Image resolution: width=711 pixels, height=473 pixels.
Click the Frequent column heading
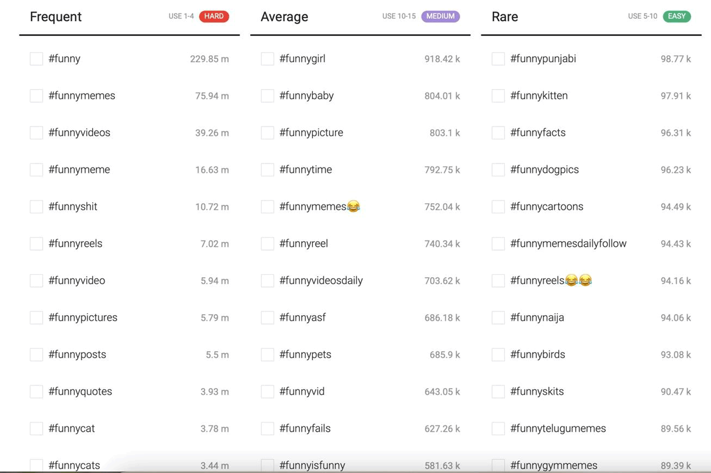click(x=56, y=17)
